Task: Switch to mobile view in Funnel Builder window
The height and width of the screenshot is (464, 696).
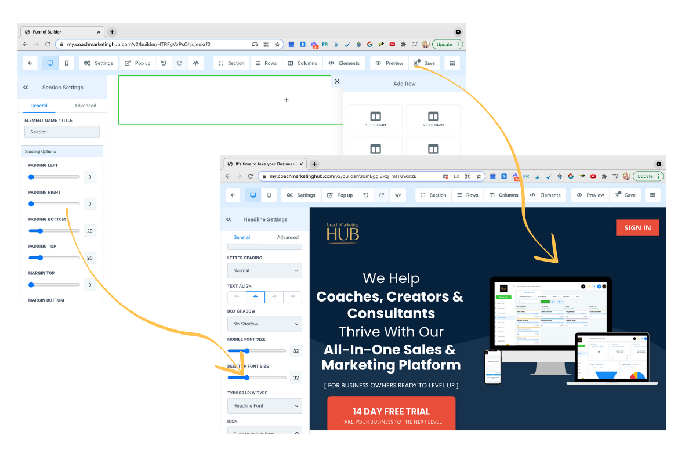Action: click(66, 63)
